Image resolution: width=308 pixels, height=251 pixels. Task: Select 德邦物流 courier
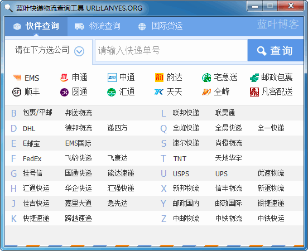78,128
